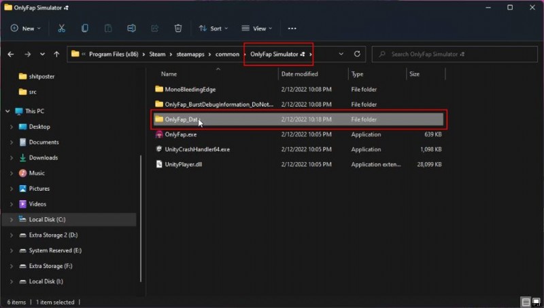Open recent locations chevron
The image size is (544, 308).
coord(42,54)
